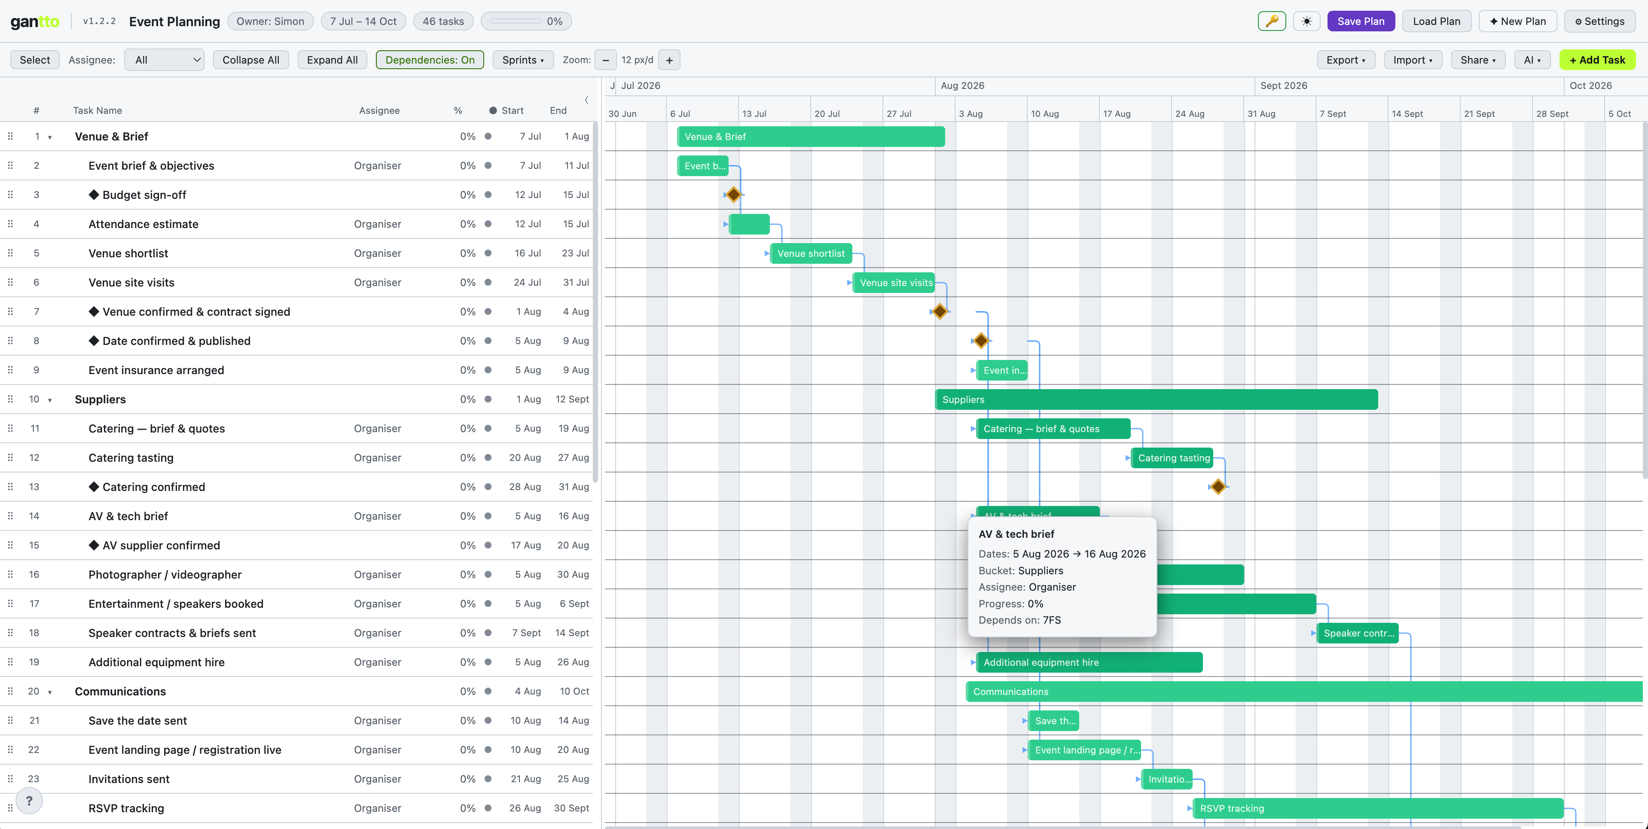The width and height of the screenshot is (1648, 829).
Task: Click the Date confirmed milestone diamond in chart
Action: click(981, 341)
